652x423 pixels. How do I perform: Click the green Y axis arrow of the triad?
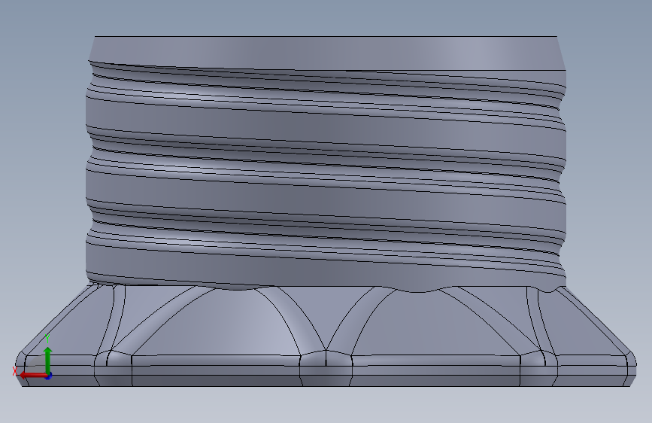click(x=48, y=361)
